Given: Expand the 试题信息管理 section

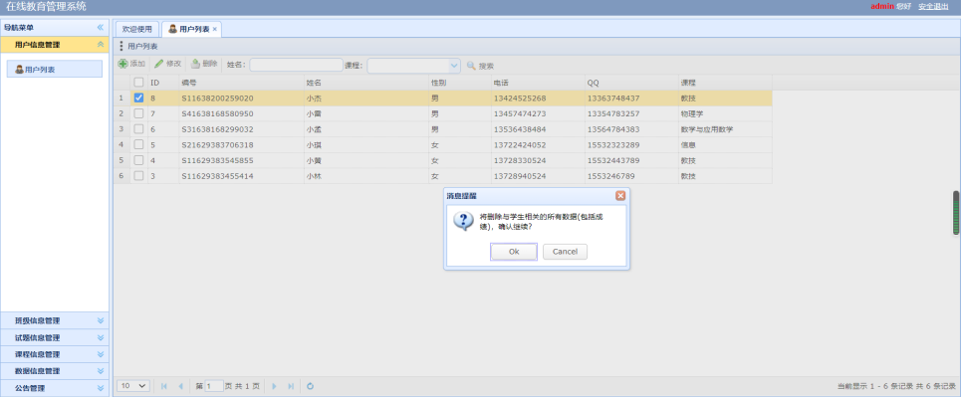Looking at the screenshot, I should click(x=101, y=337).
